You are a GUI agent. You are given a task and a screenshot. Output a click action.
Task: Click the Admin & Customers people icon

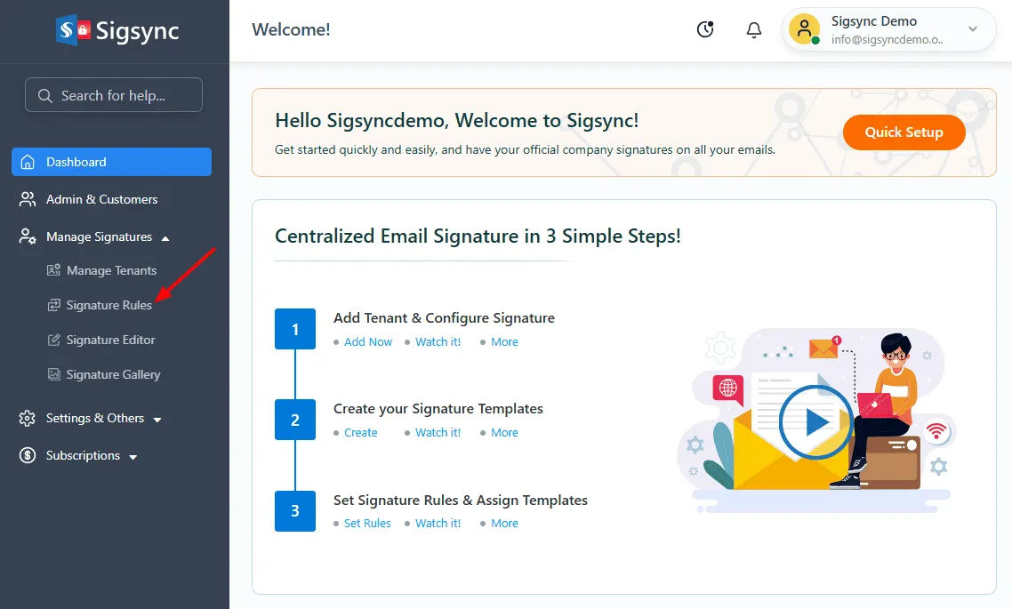pyautogui.click(x=27, y=199)
